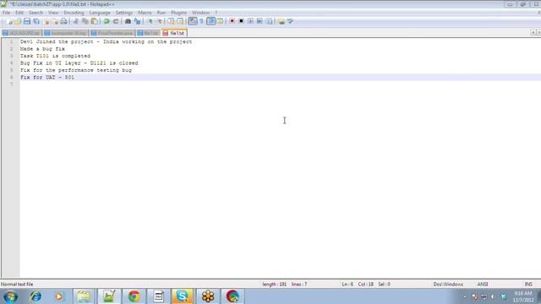This screenshot has height=304, width=541.
Task: Click line 'Fix for the performance testing bug'
Action: tap(76, 70)
